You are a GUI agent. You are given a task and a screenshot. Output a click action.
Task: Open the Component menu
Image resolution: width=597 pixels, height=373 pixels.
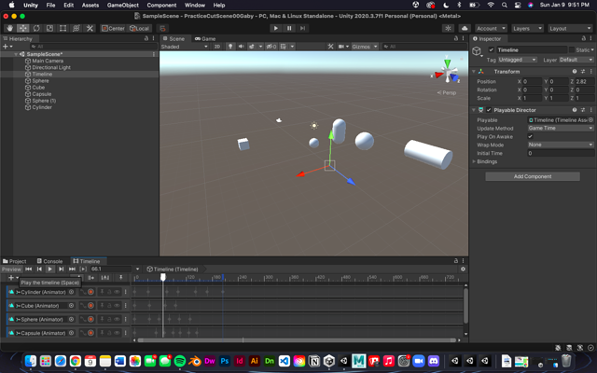pos(161,6)
